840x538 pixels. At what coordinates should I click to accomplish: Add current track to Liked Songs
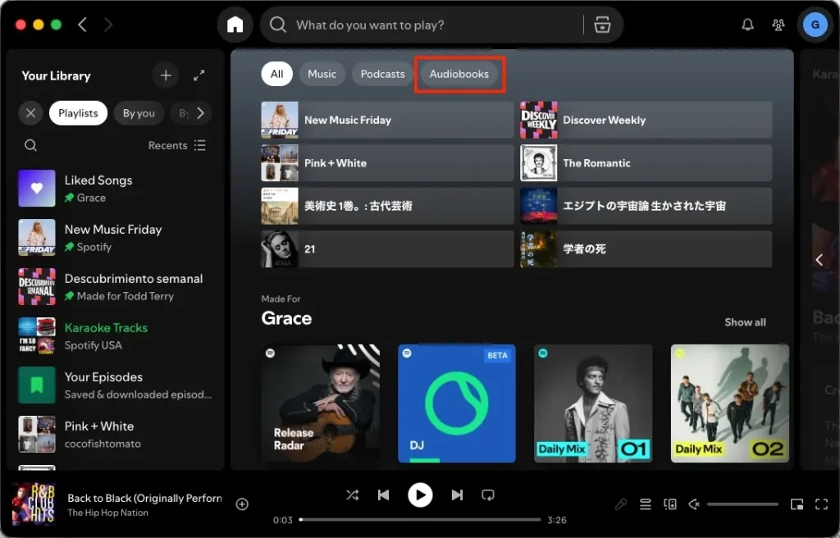242,504
